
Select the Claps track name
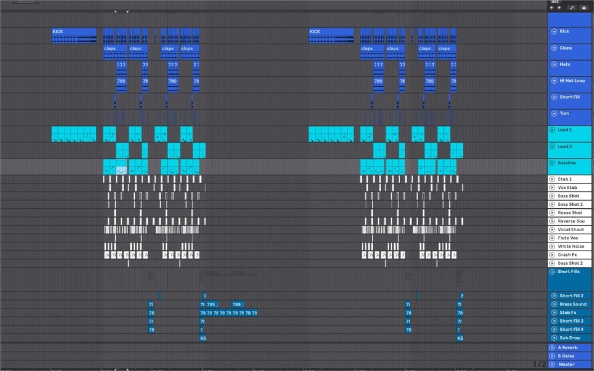click(x=566, y=48)
